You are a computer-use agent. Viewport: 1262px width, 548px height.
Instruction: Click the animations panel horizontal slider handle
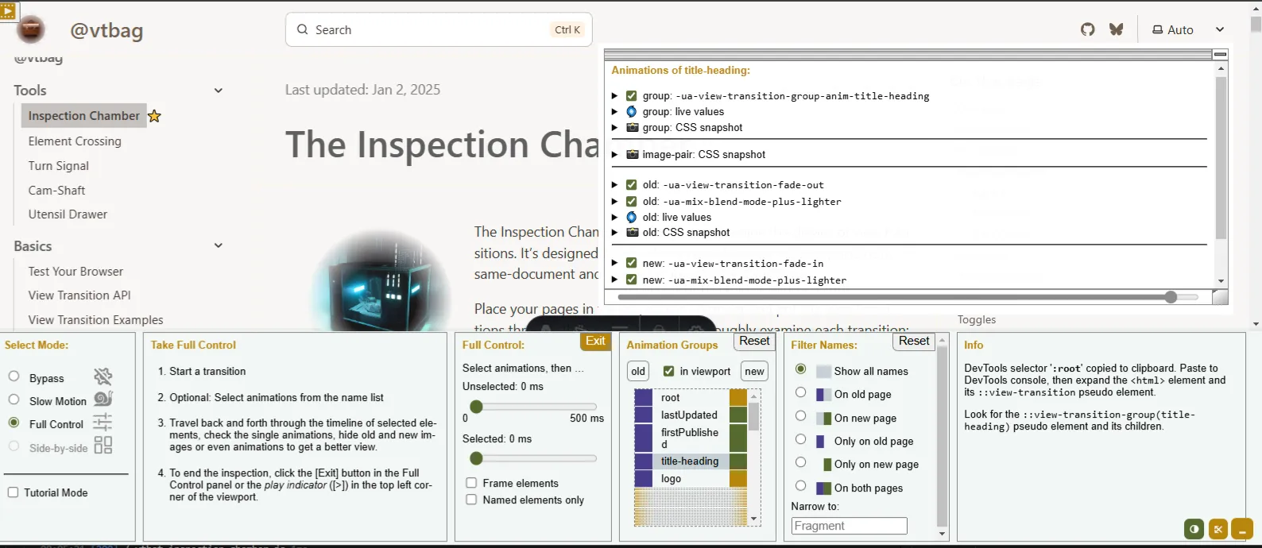pyautogui.click(x=1171, y=297)
